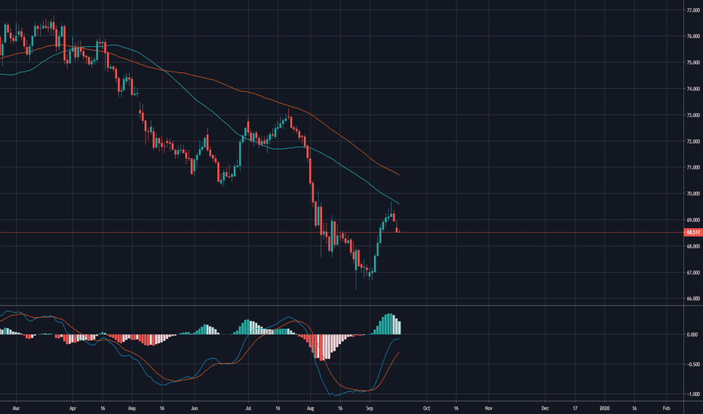The width and height of the screenshot is (703, 414).
Task: Click the 72.000 price axis label
Action: (x=692, y=142)
